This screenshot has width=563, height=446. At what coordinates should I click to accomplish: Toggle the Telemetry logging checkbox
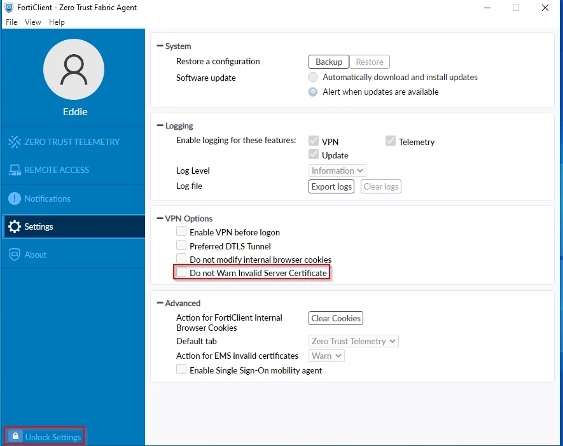pyautogui.click(x=391, y=141)
